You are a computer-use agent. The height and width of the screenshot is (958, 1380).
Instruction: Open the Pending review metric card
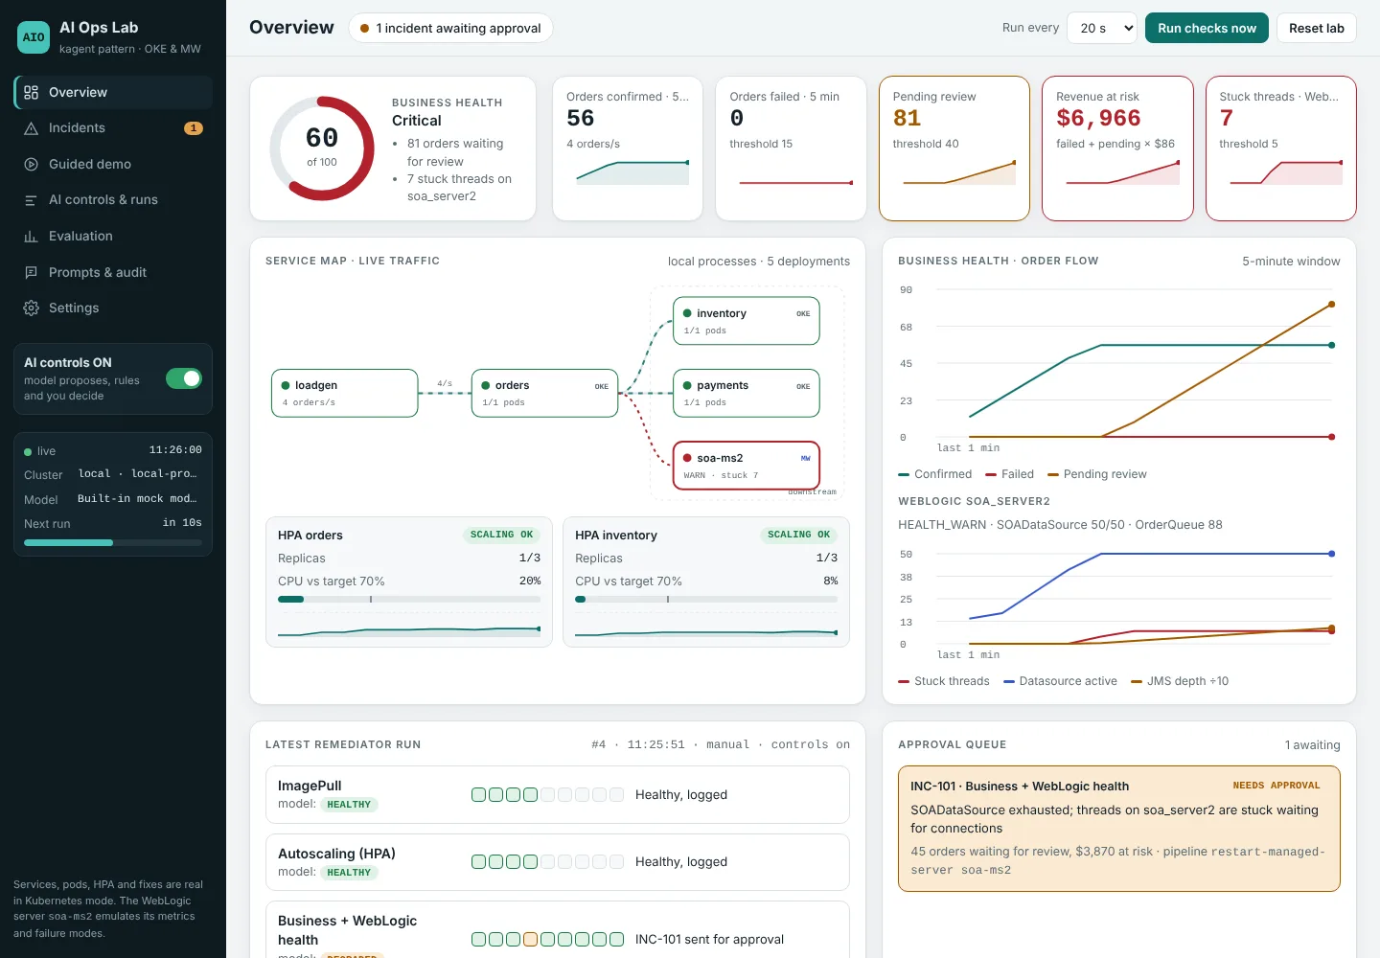[954, 148]
